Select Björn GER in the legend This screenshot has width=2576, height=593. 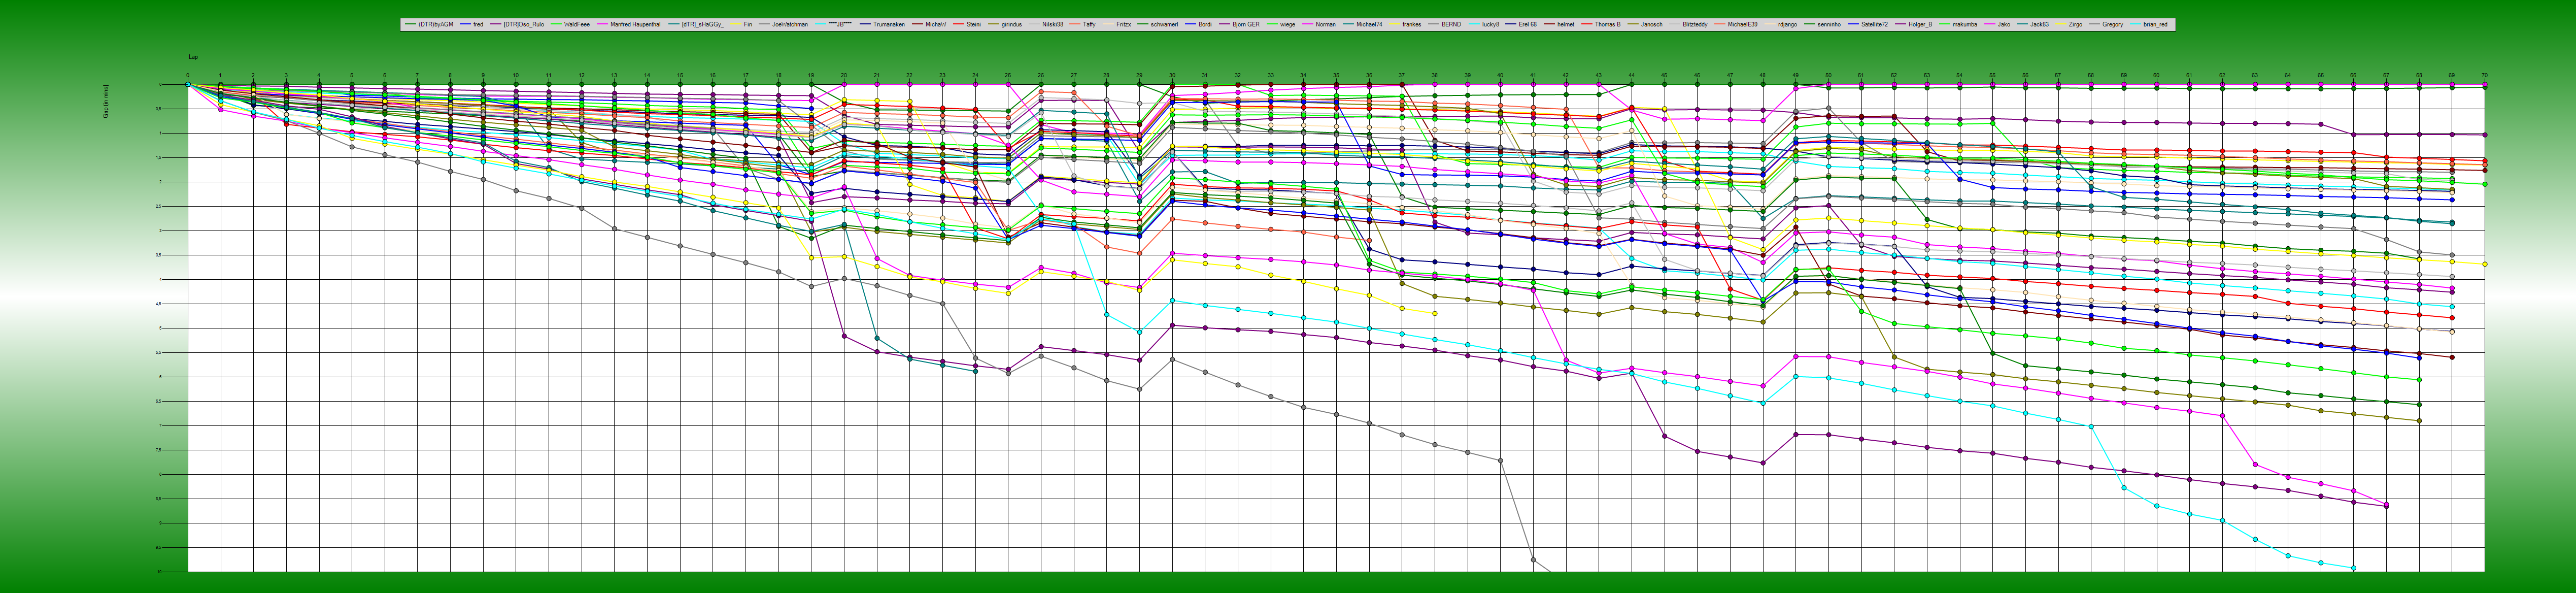click(x=1246, y=24)
